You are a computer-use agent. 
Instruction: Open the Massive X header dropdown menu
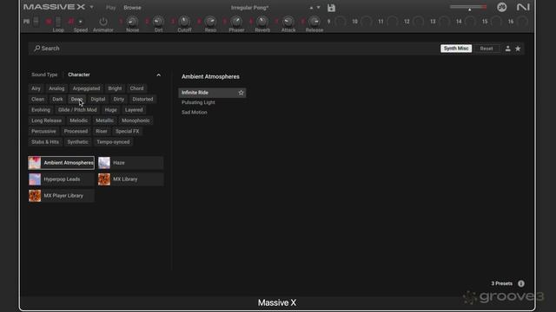pyautogui.click(x=91, y=7)
